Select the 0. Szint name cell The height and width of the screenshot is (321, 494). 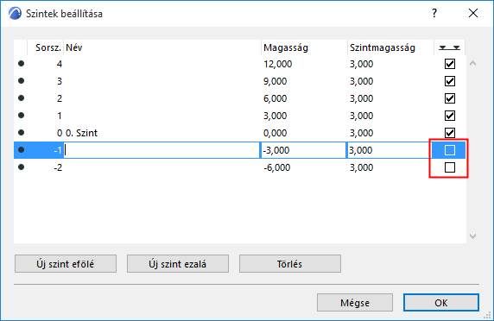[81, 133]
